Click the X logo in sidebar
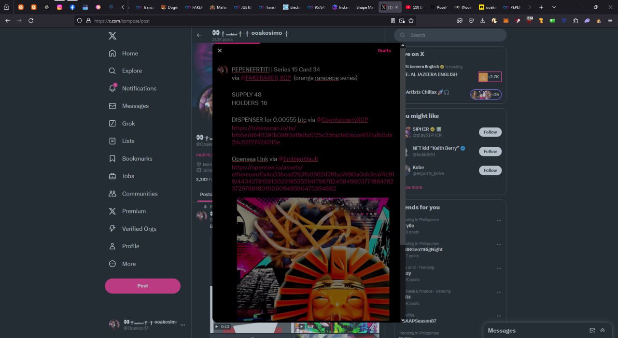Screen dimensions: 618x338 click(112, 36)
